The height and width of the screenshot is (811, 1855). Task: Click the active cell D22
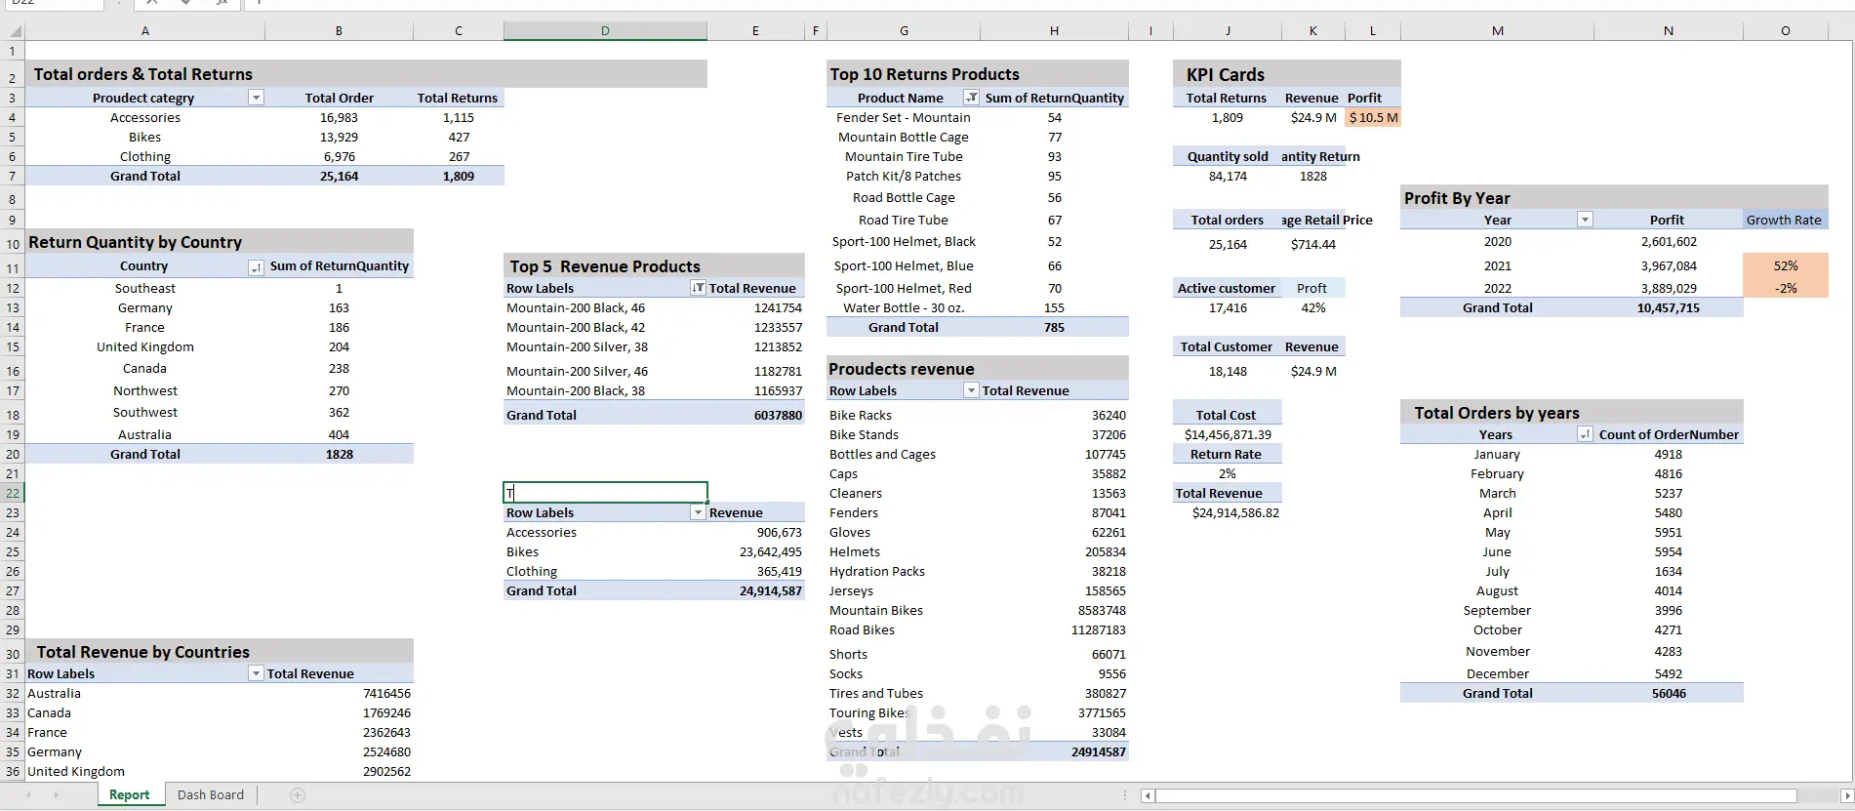605,493
